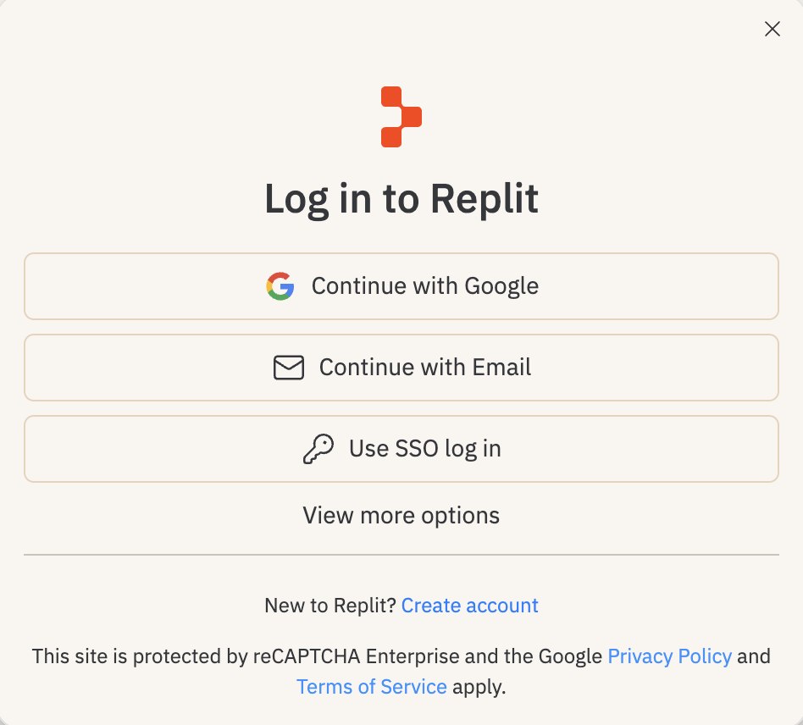Click the word "and" following Privacy Policy
The width and height of the screenshot is (803, 725).
754,656
